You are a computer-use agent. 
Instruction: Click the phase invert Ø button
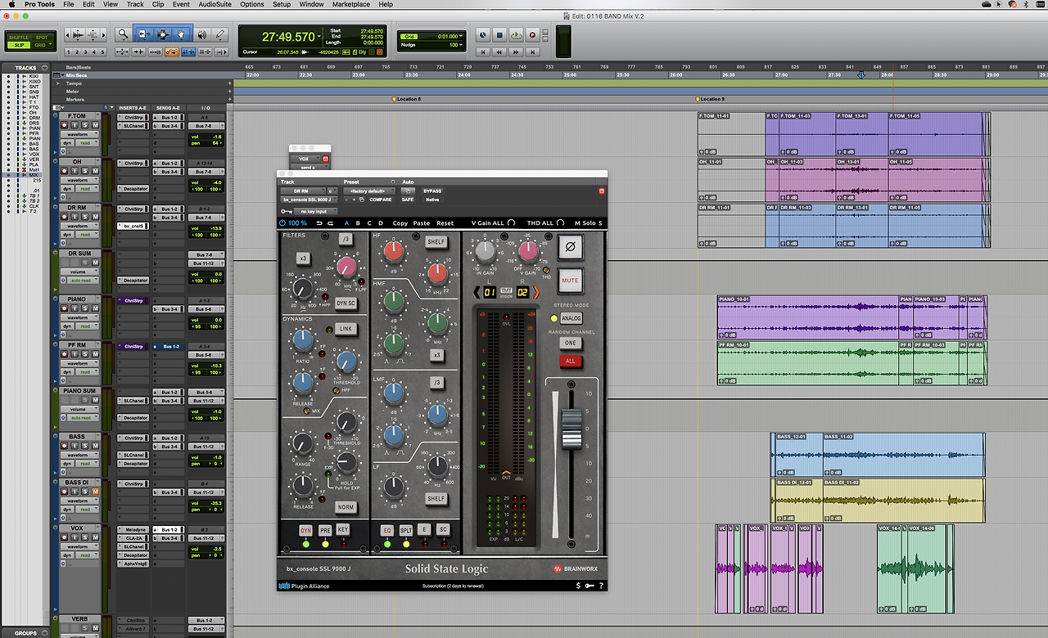pyautogui.click(x=570, y=247)
